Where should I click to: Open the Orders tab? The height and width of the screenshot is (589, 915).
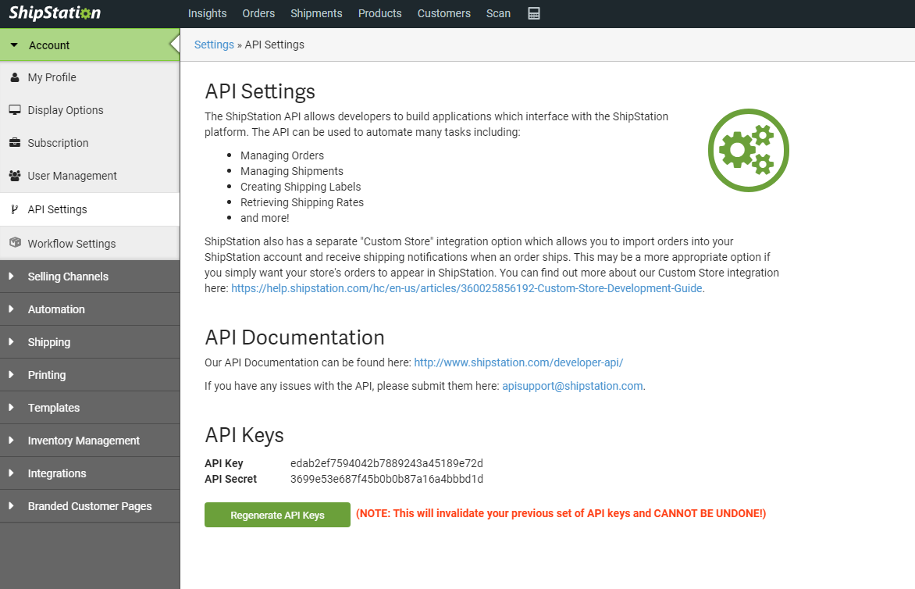pyautogui.click(x=258, y=13)
